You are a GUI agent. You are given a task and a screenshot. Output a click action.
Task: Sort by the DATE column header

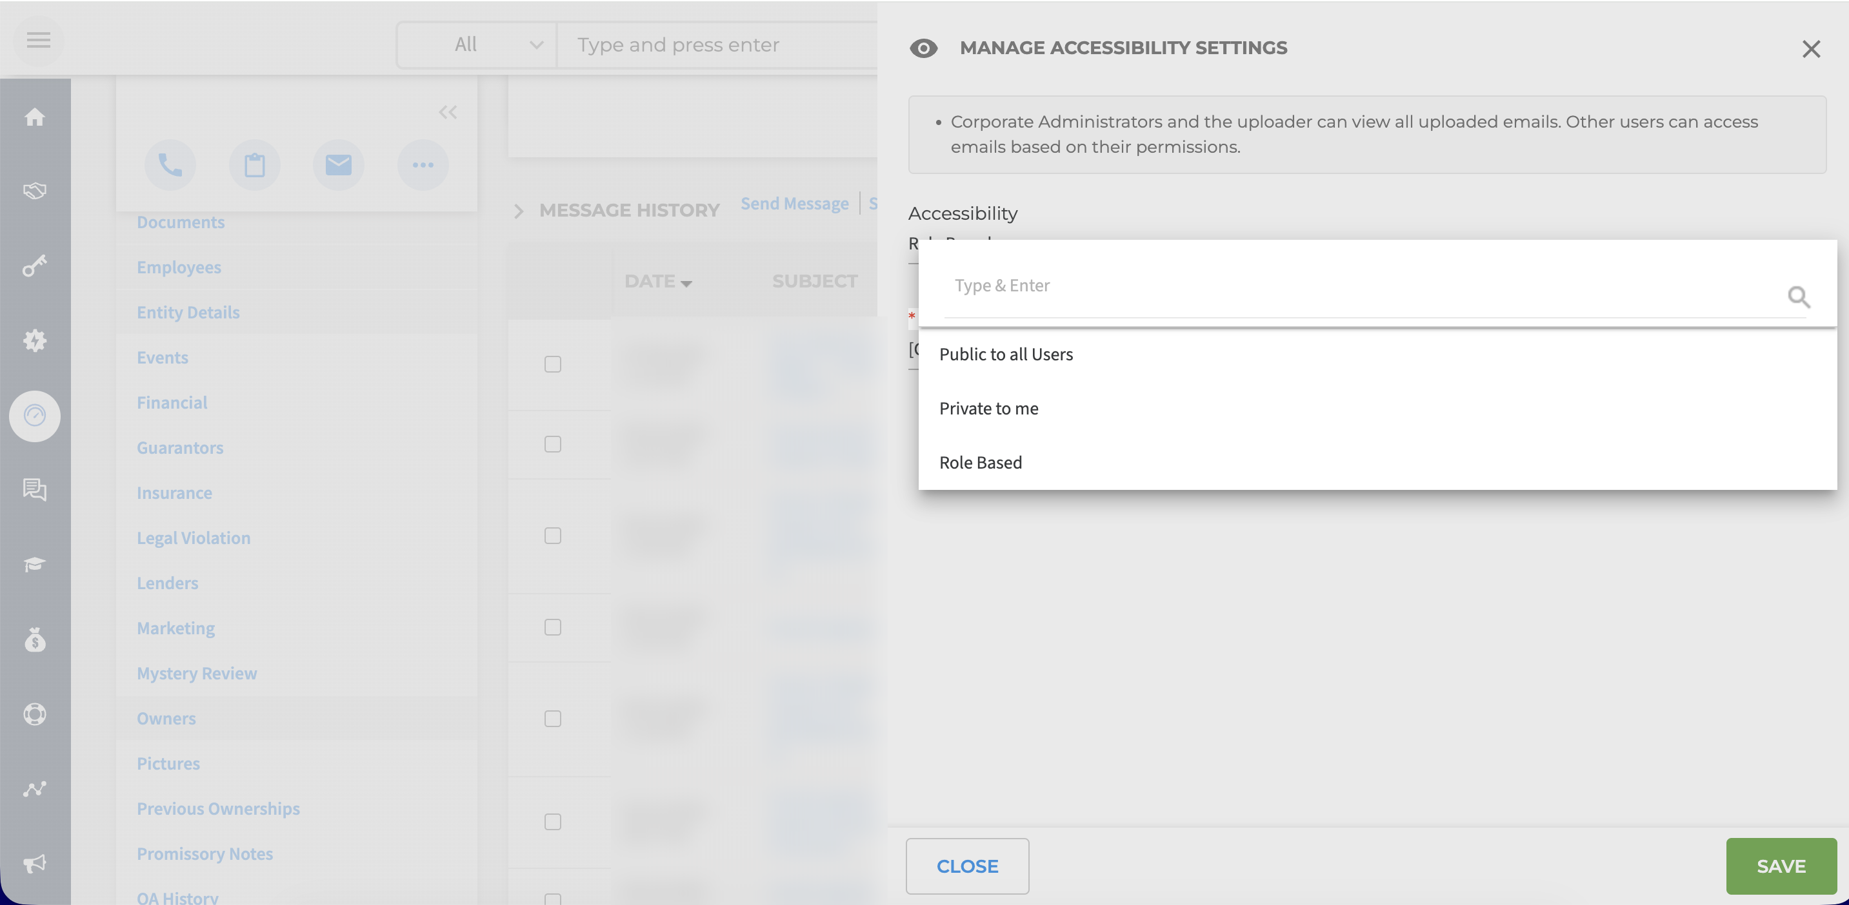[657, 281]
